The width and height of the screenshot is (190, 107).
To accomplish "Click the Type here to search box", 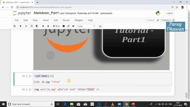I will 31,104.
